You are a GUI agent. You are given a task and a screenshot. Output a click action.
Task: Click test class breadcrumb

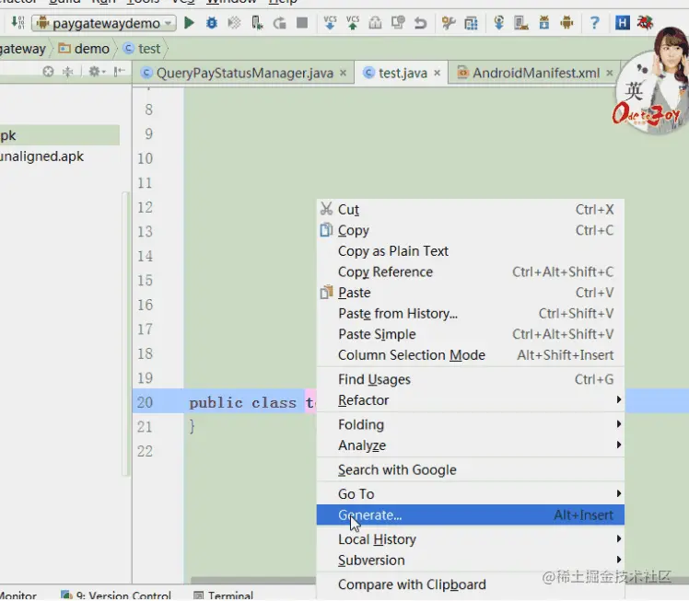[142, 48]
